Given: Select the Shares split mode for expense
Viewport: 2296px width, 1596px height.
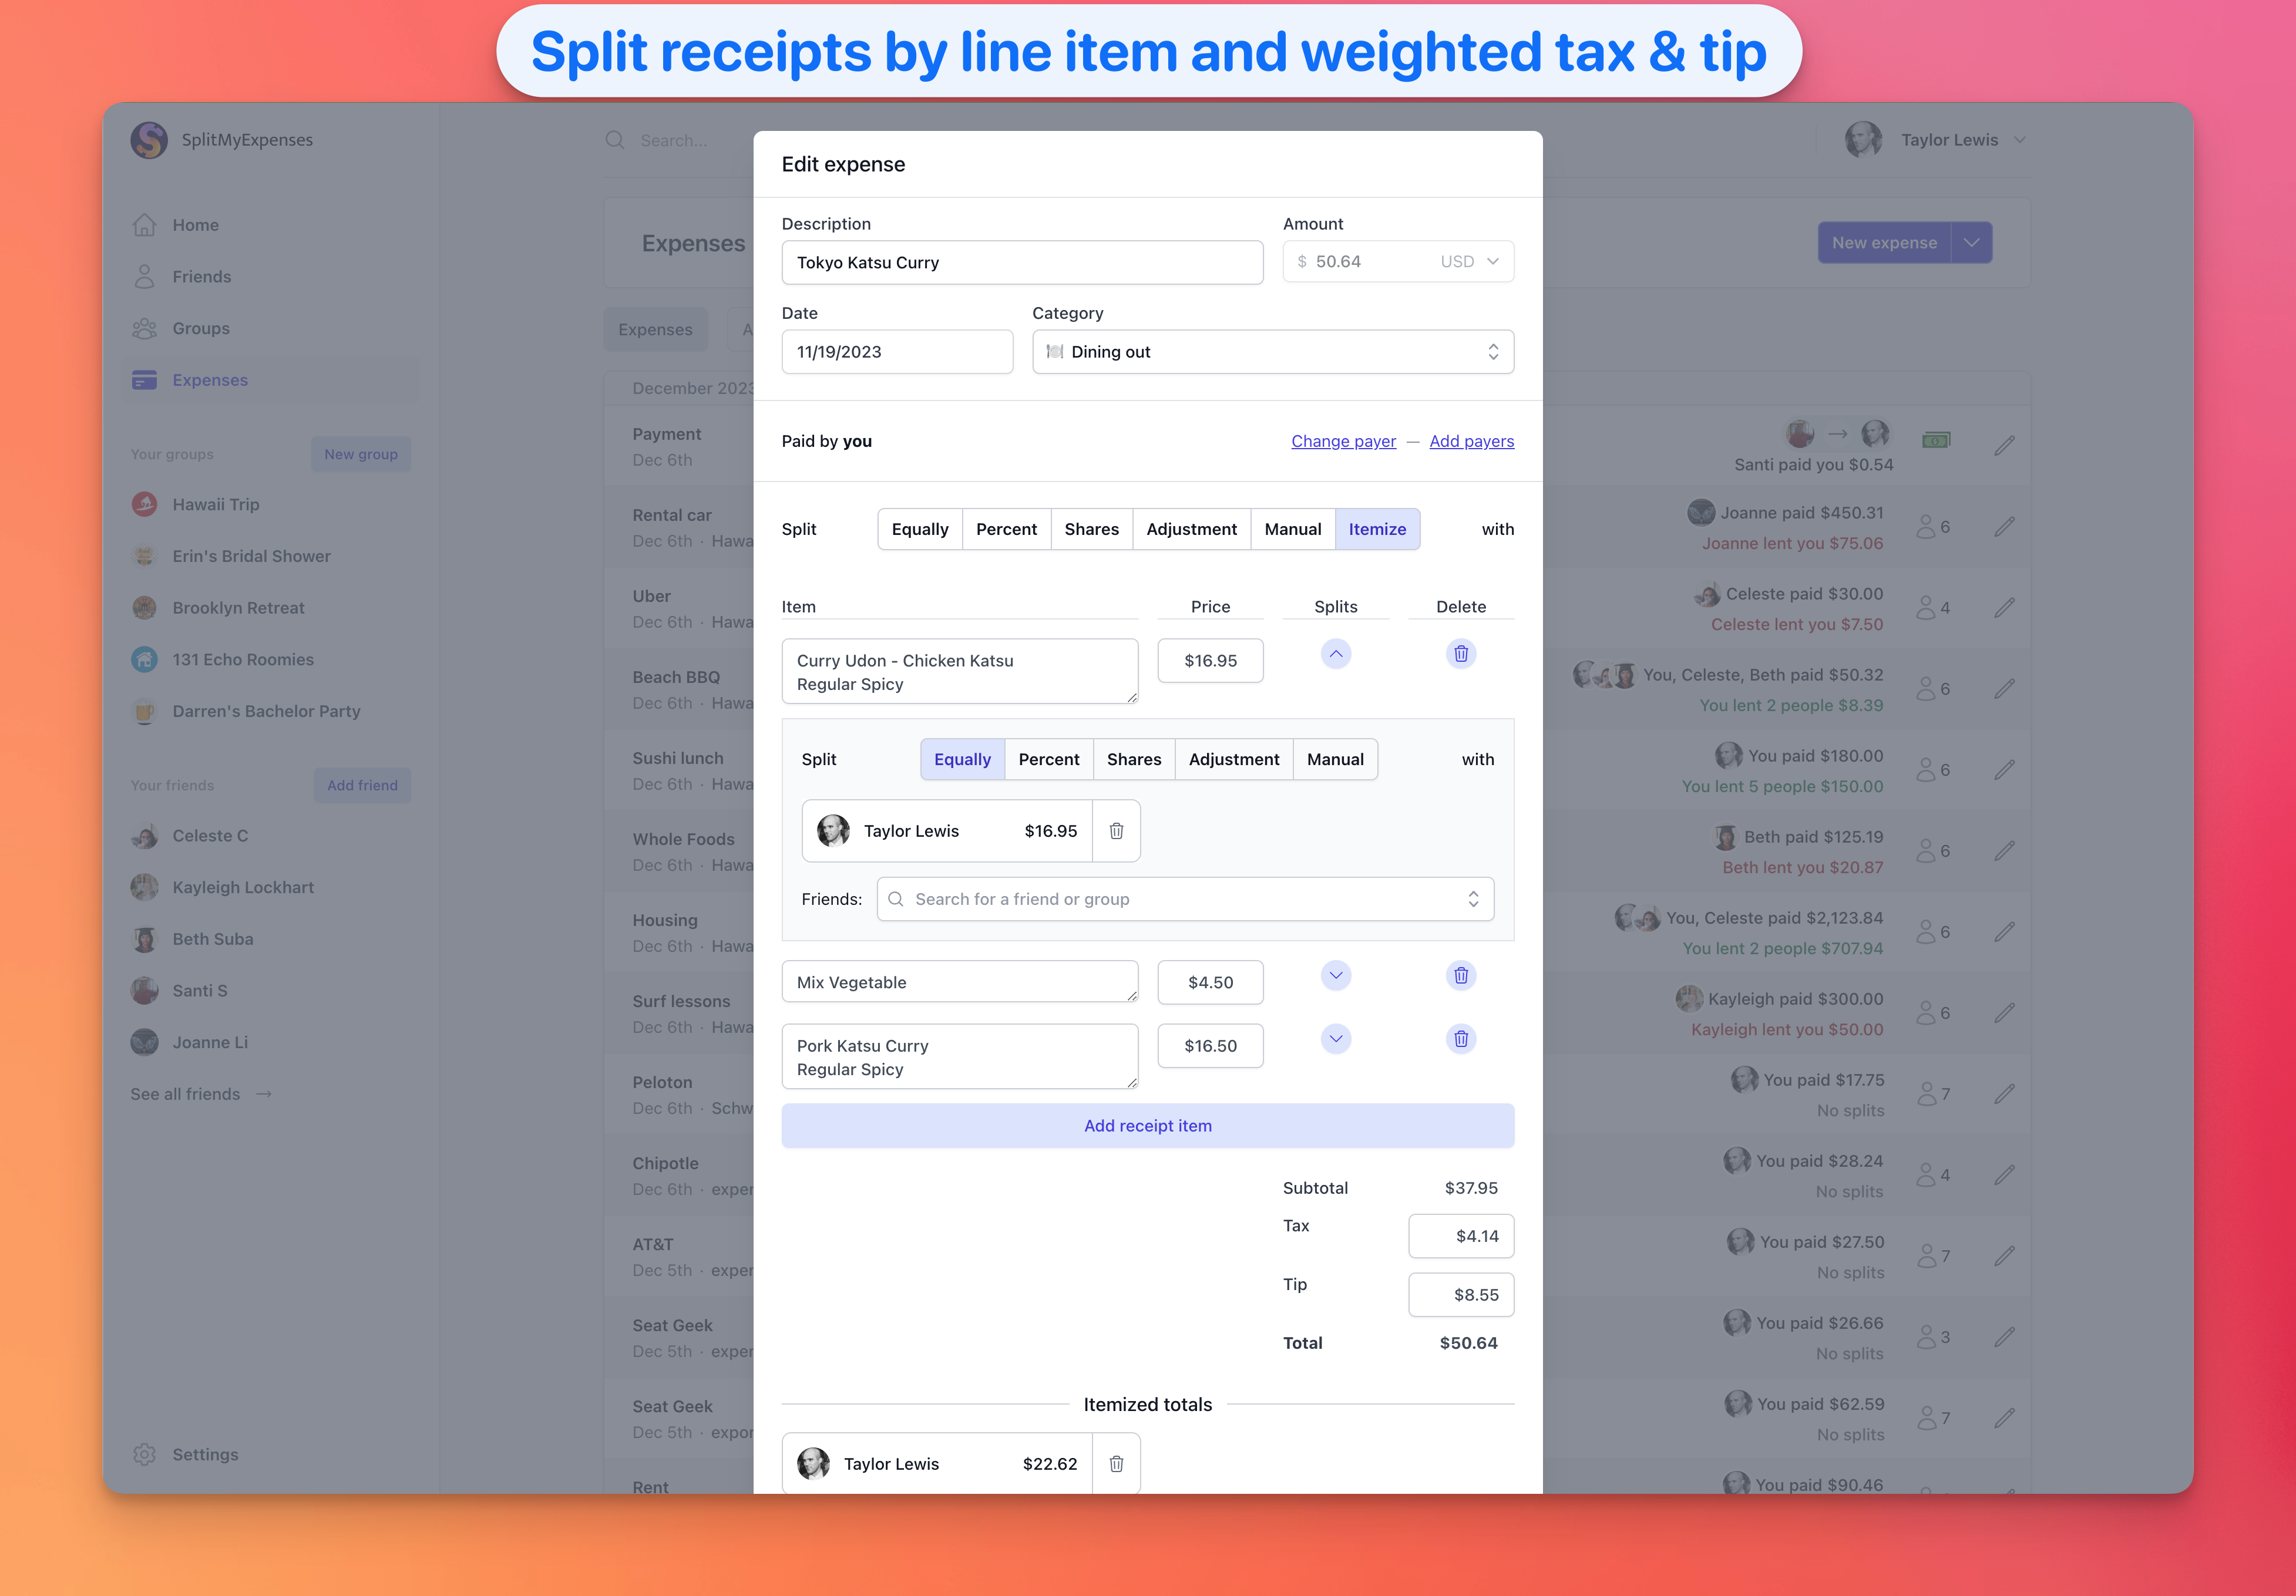Looking at the screenshot, I should click(1091, 529).
